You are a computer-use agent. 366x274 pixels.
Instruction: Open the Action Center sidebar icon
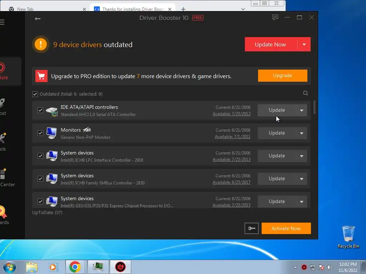pos(3,174)
